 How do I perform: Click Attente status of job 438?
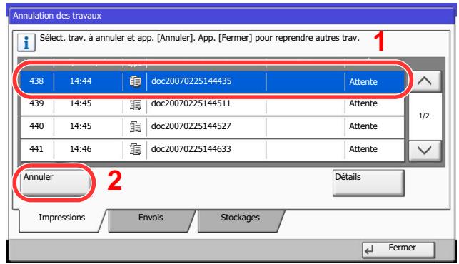[363, 81]
